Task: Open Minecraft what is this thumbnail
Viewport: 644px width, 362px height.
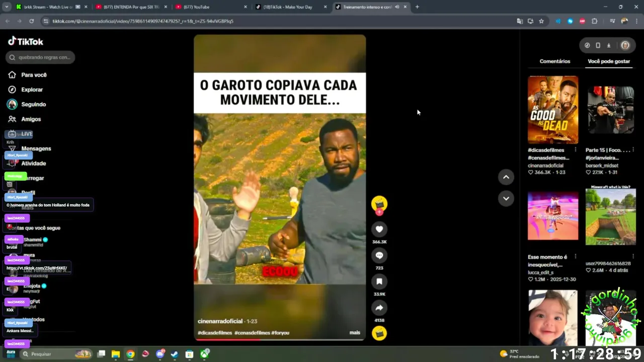Action: tap(611, 215)
